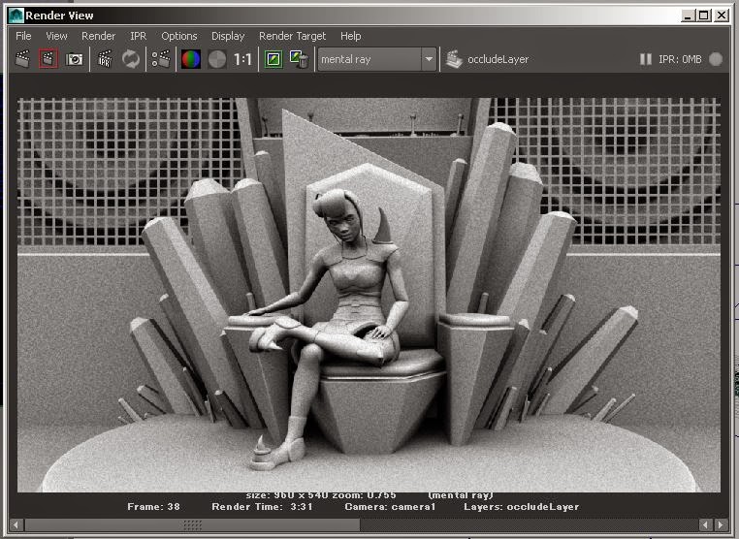739x539 pixels.
Task: Close the Render View window
Action: coord(722,16)
